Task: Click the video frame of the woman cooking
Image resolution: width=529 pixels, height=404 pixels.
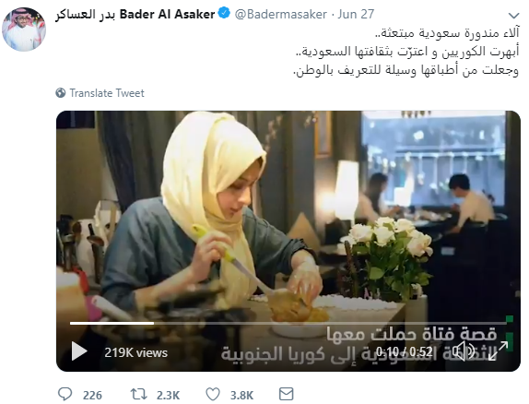Action: click(x=288, y=216)
